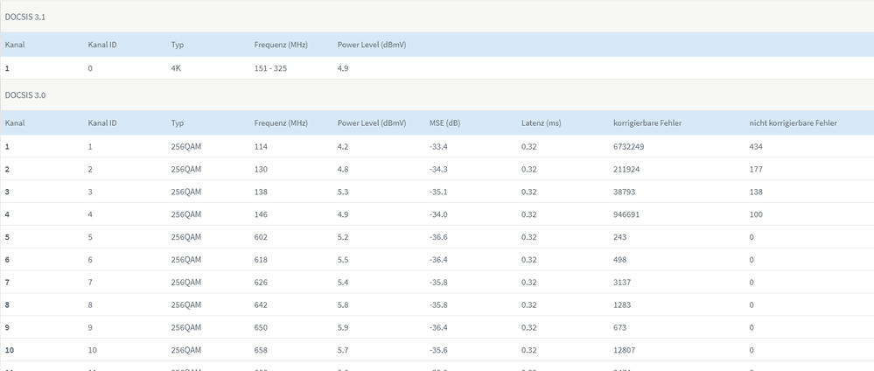874x371 pixels.
Task: Click the MSE (dB) column header
Action: (x=444, y=122)
